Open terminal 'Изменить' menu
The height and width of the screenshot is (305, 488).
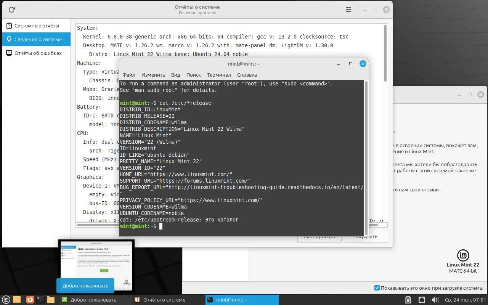(x=153, y=75)
